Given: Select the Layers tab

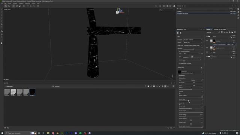Looking at the screenshot, I should 208,29.
